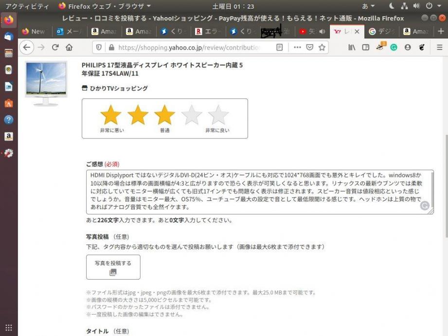Switch to the last Amazon tab
Screen dimensions: 448x336
click(x=416, y=32)
